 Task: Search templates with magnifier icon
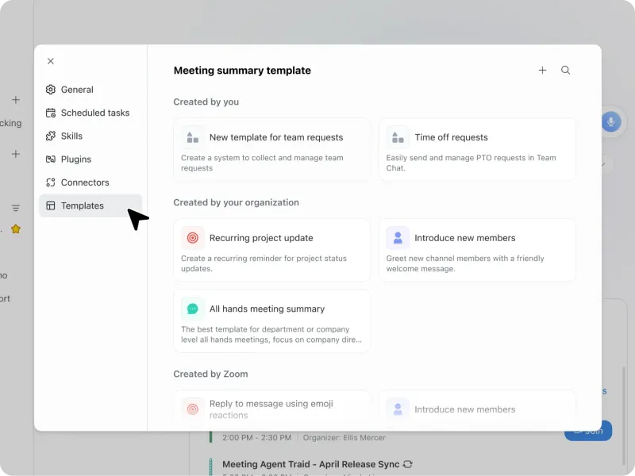[566, 71]
